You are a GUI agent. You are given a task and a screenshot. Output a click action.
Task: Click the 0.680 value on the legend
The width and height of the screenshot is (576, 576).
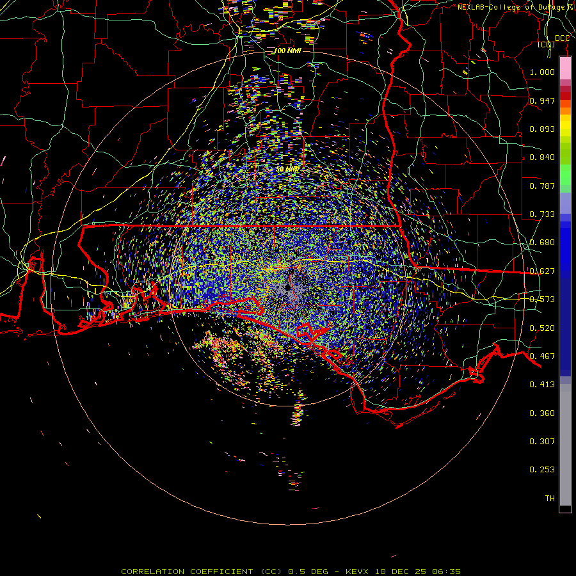[542, 243]
